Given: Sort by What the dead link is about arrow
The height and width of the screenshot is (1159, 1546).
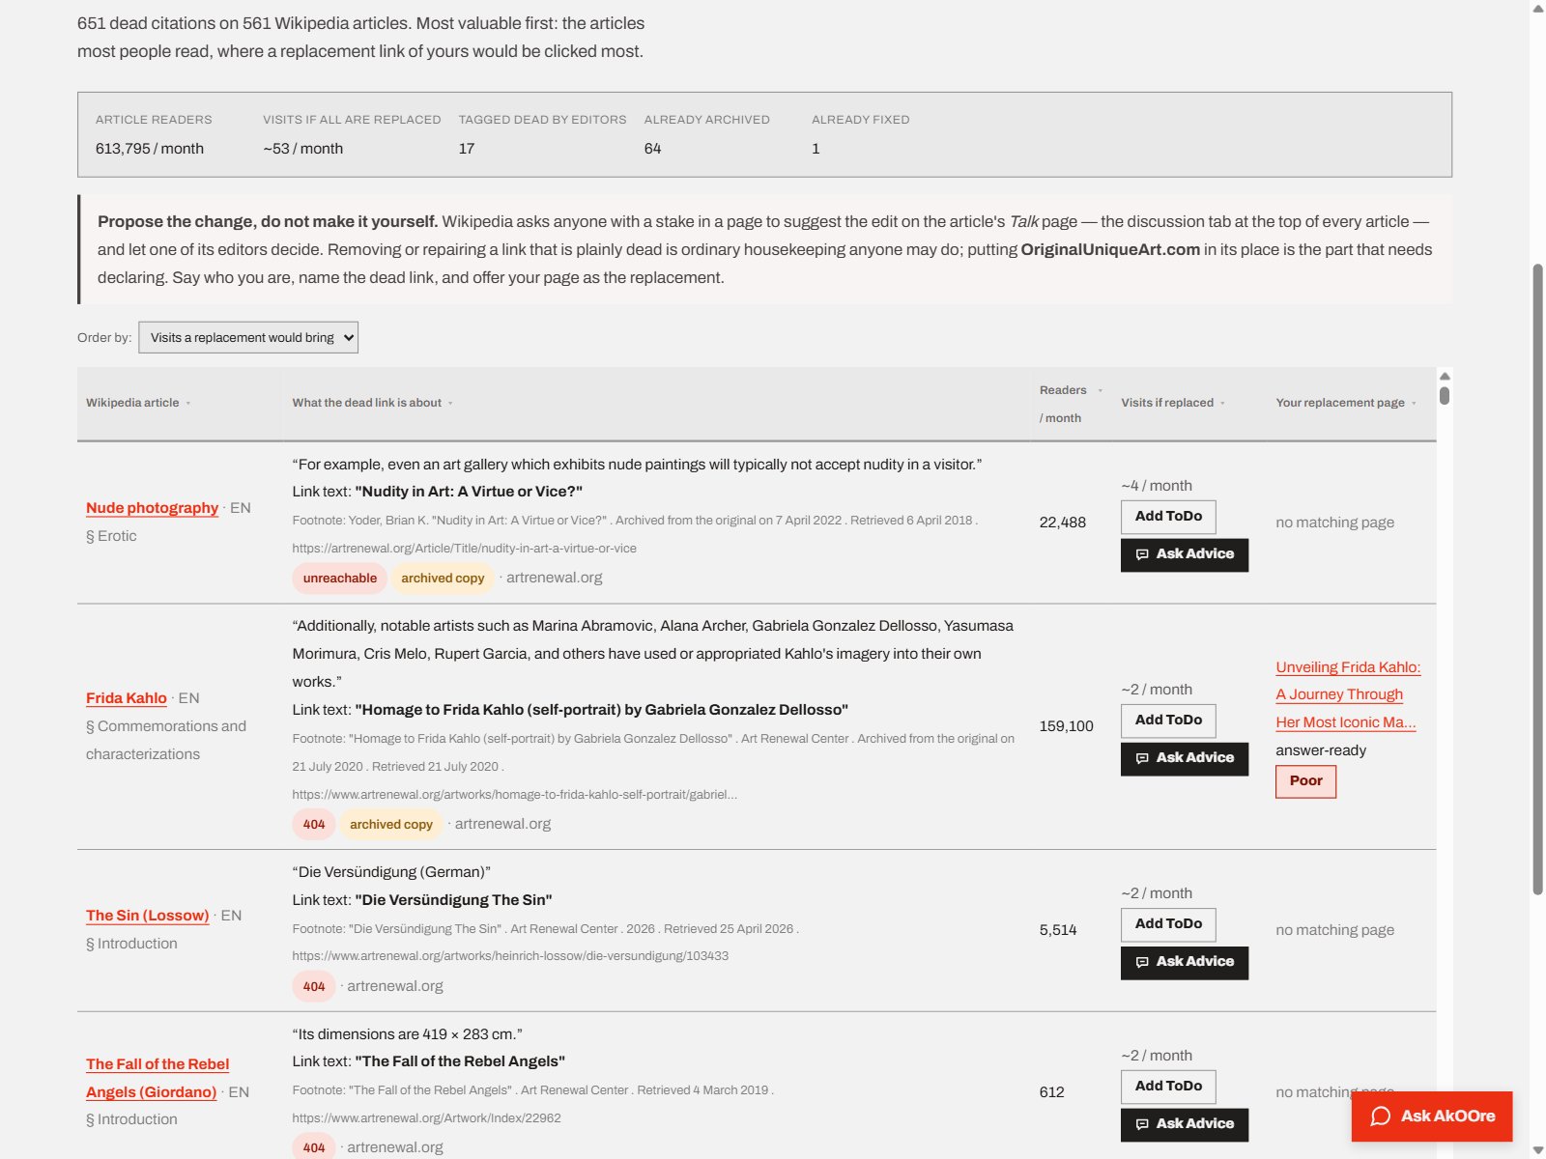Looking at the screenshot, I should (450, 404).
